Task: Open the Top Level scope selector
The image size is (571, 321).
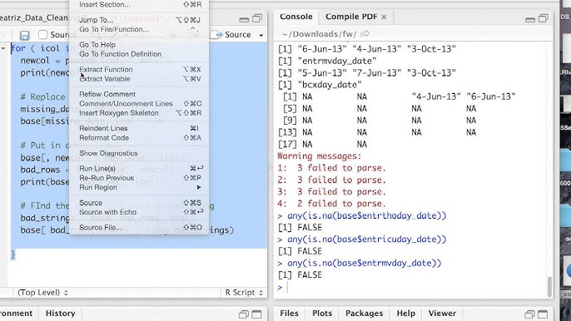Action: click(x=42, y=292)
